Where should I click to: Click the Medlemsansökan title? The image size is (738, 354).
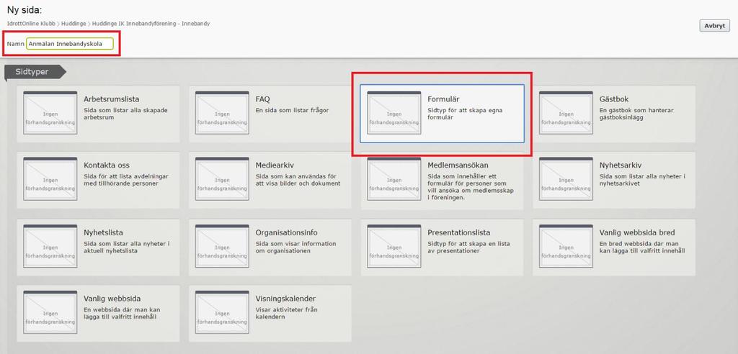[x=458, y=165]
